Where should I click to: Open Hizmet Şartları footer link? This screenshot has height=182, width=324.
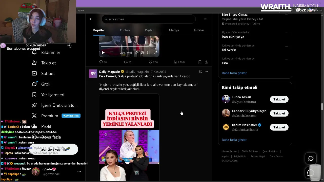(229, 151)
